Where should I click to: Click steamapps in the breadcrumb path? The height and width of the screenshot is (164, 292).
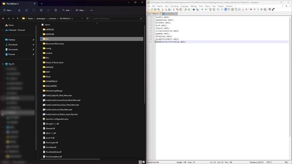(41, 18)
